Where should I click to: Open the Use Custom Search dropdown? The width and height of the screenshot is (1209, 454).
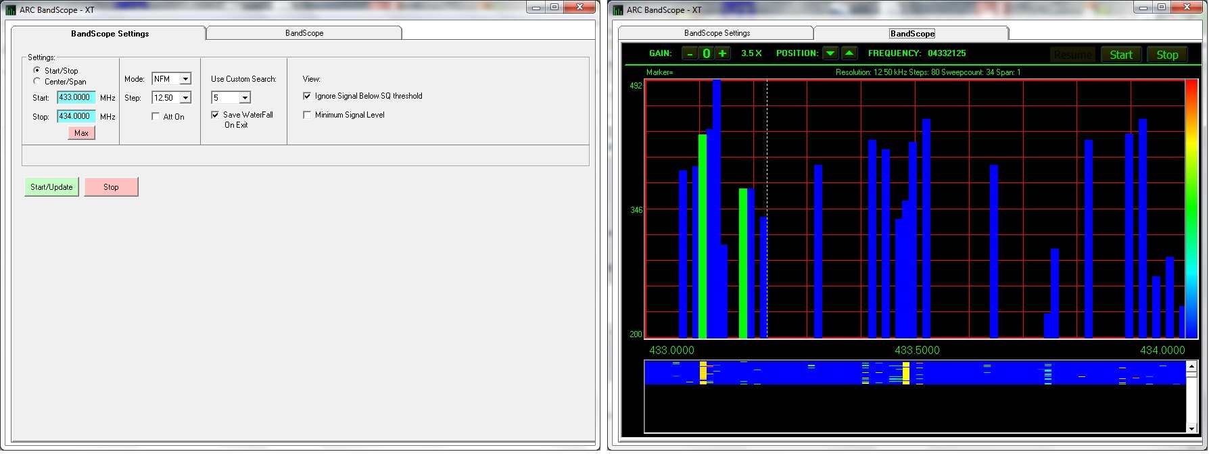click(x=244, y=98)
